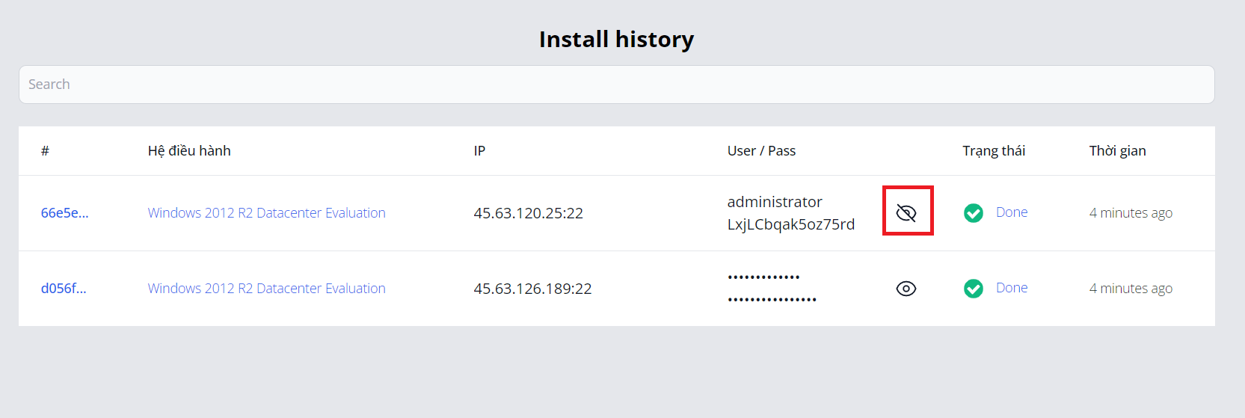The height and width of the screenshot is (418, 1245).
Task: Open install record d056f...
Action: tap(64, 289)
